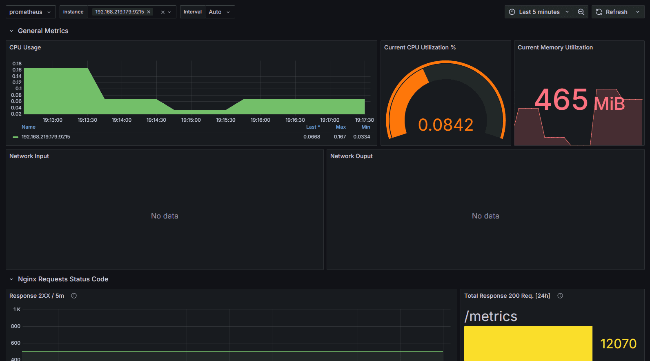This screenshot has height=361, width=650.
Task: Click the Current Memory Utilization panel title
Action: 555,47
